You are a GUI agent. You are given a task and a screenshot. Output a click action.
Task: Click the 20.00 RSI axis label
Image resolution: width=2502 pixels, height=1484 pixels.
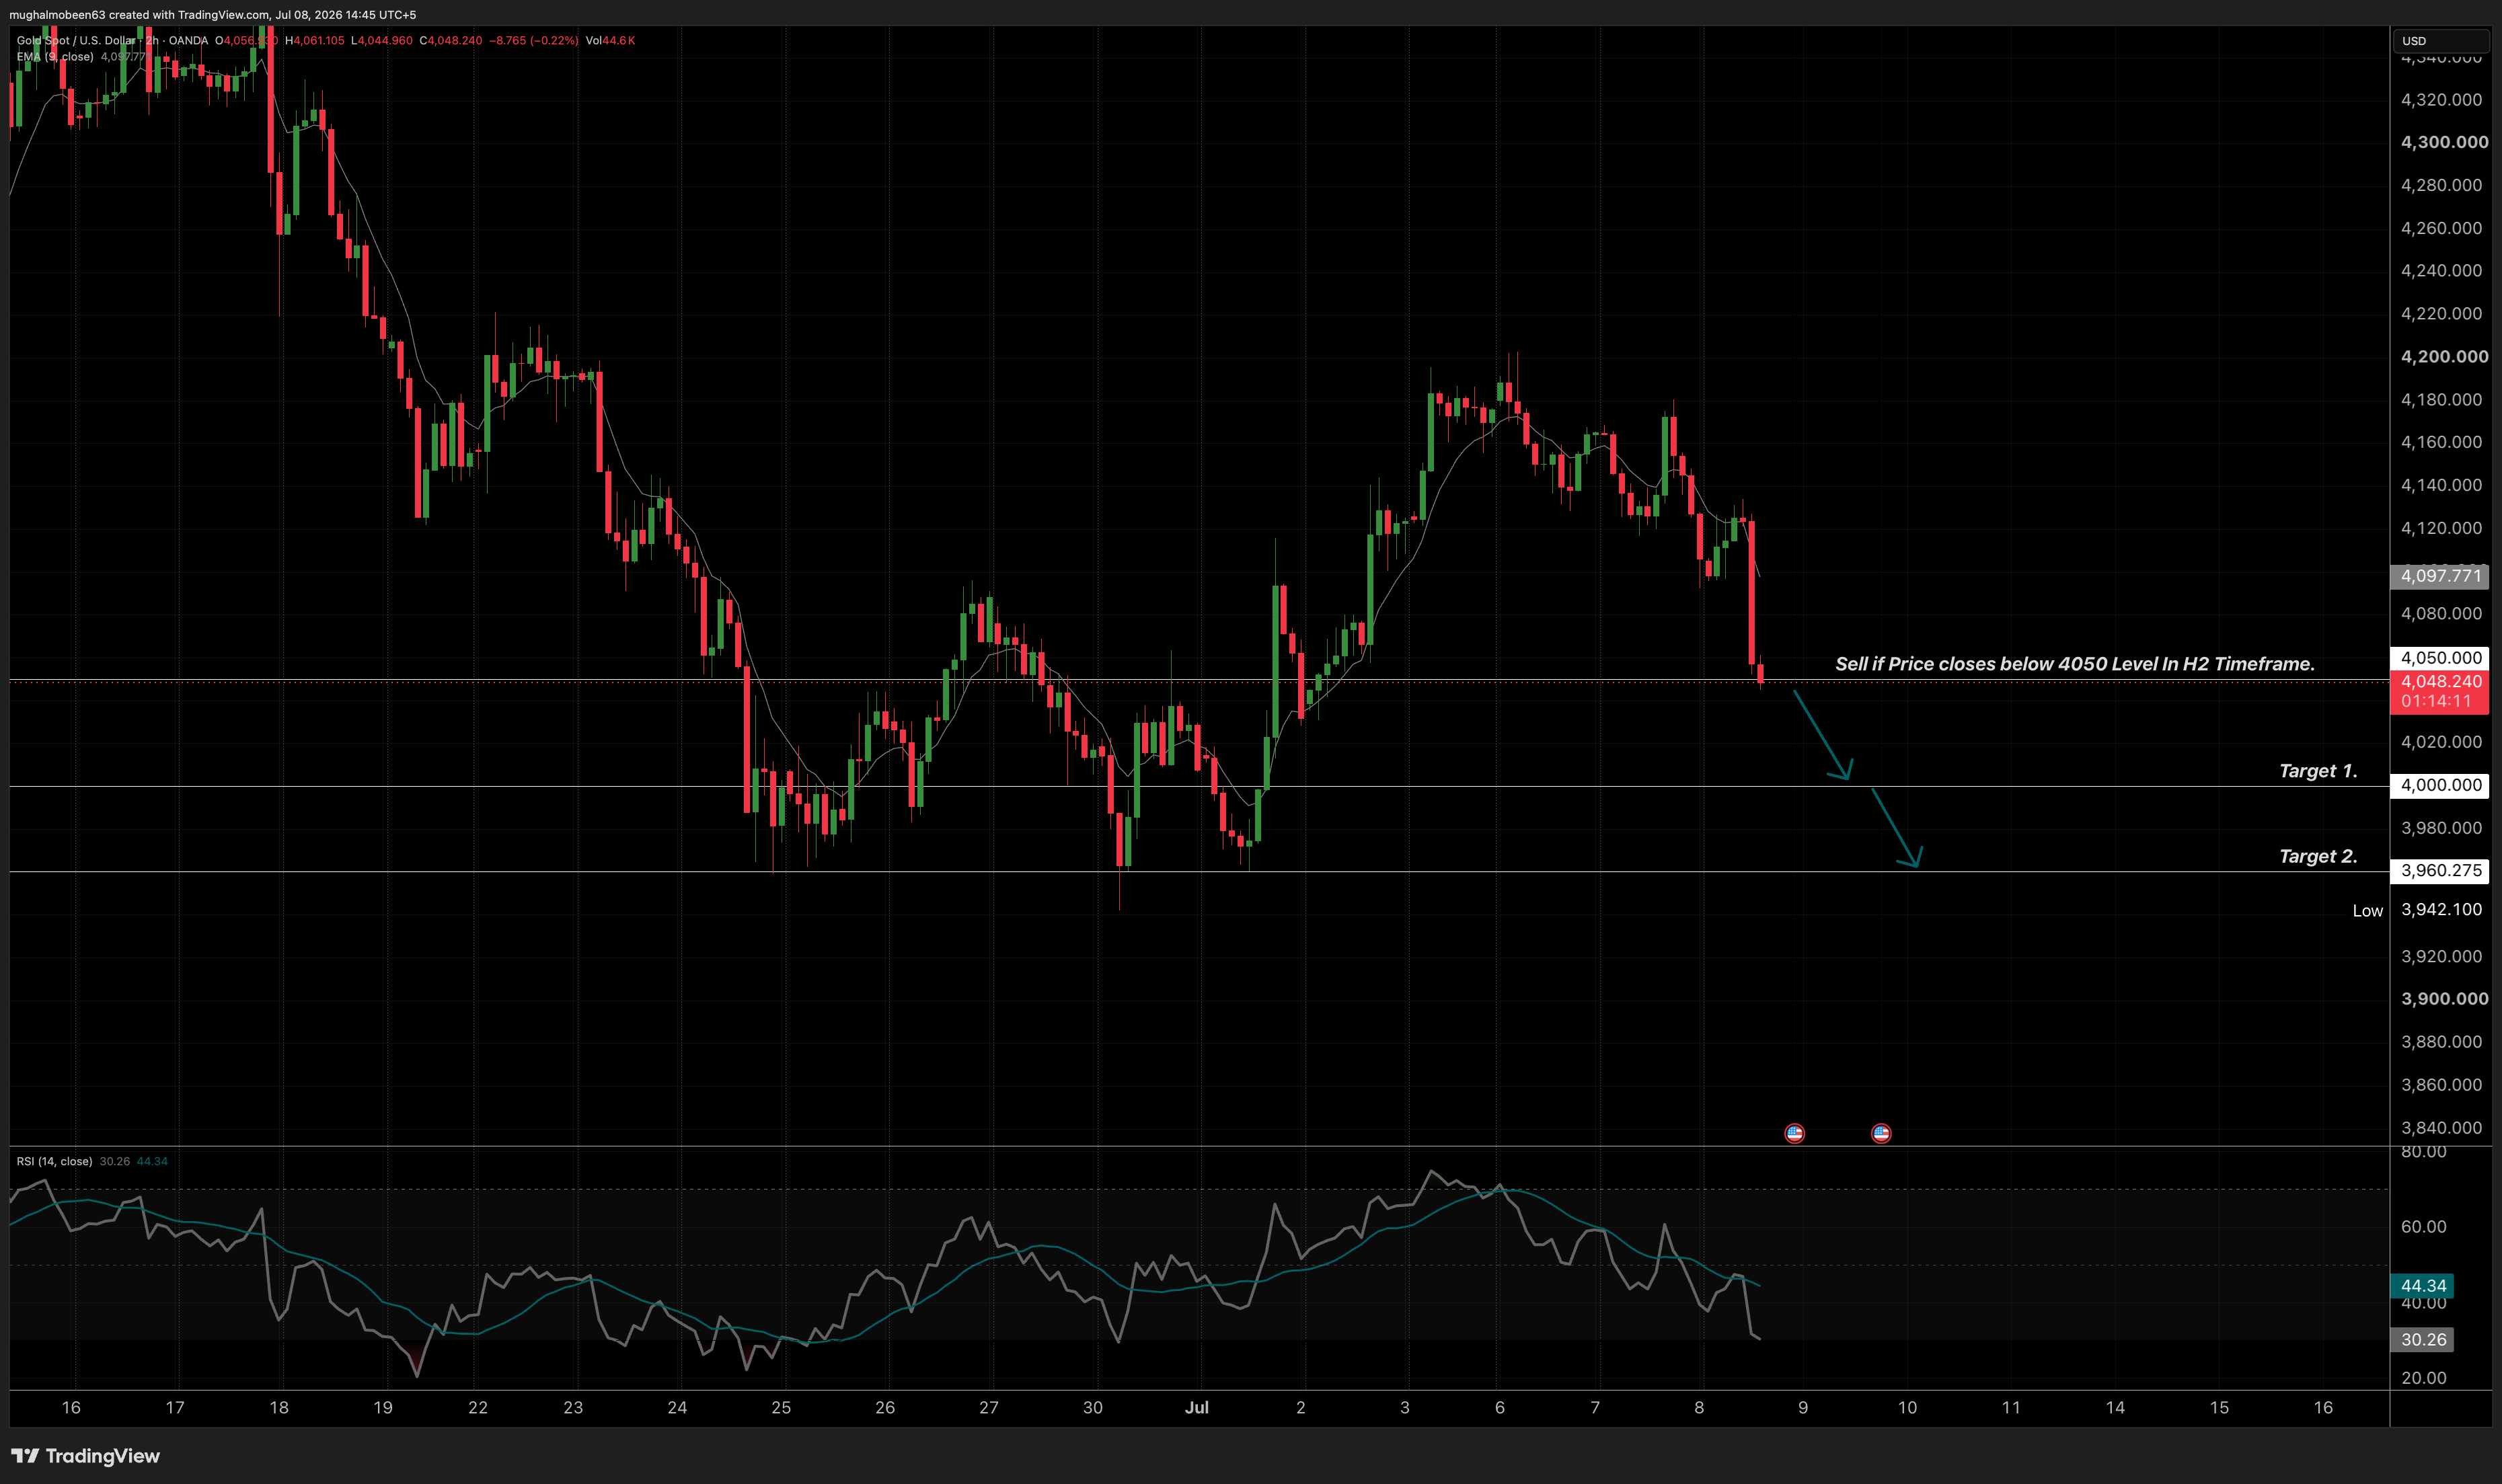click(x=2424, y=1378)
